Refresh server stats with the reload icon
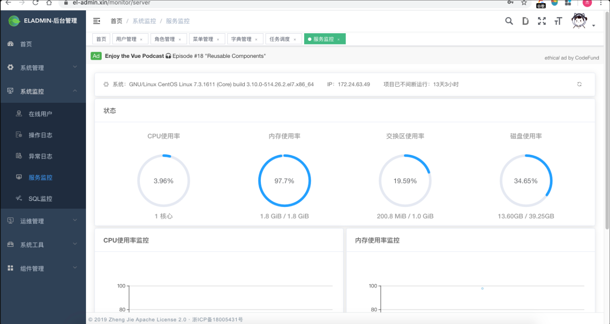 click(x=579, y=84)
